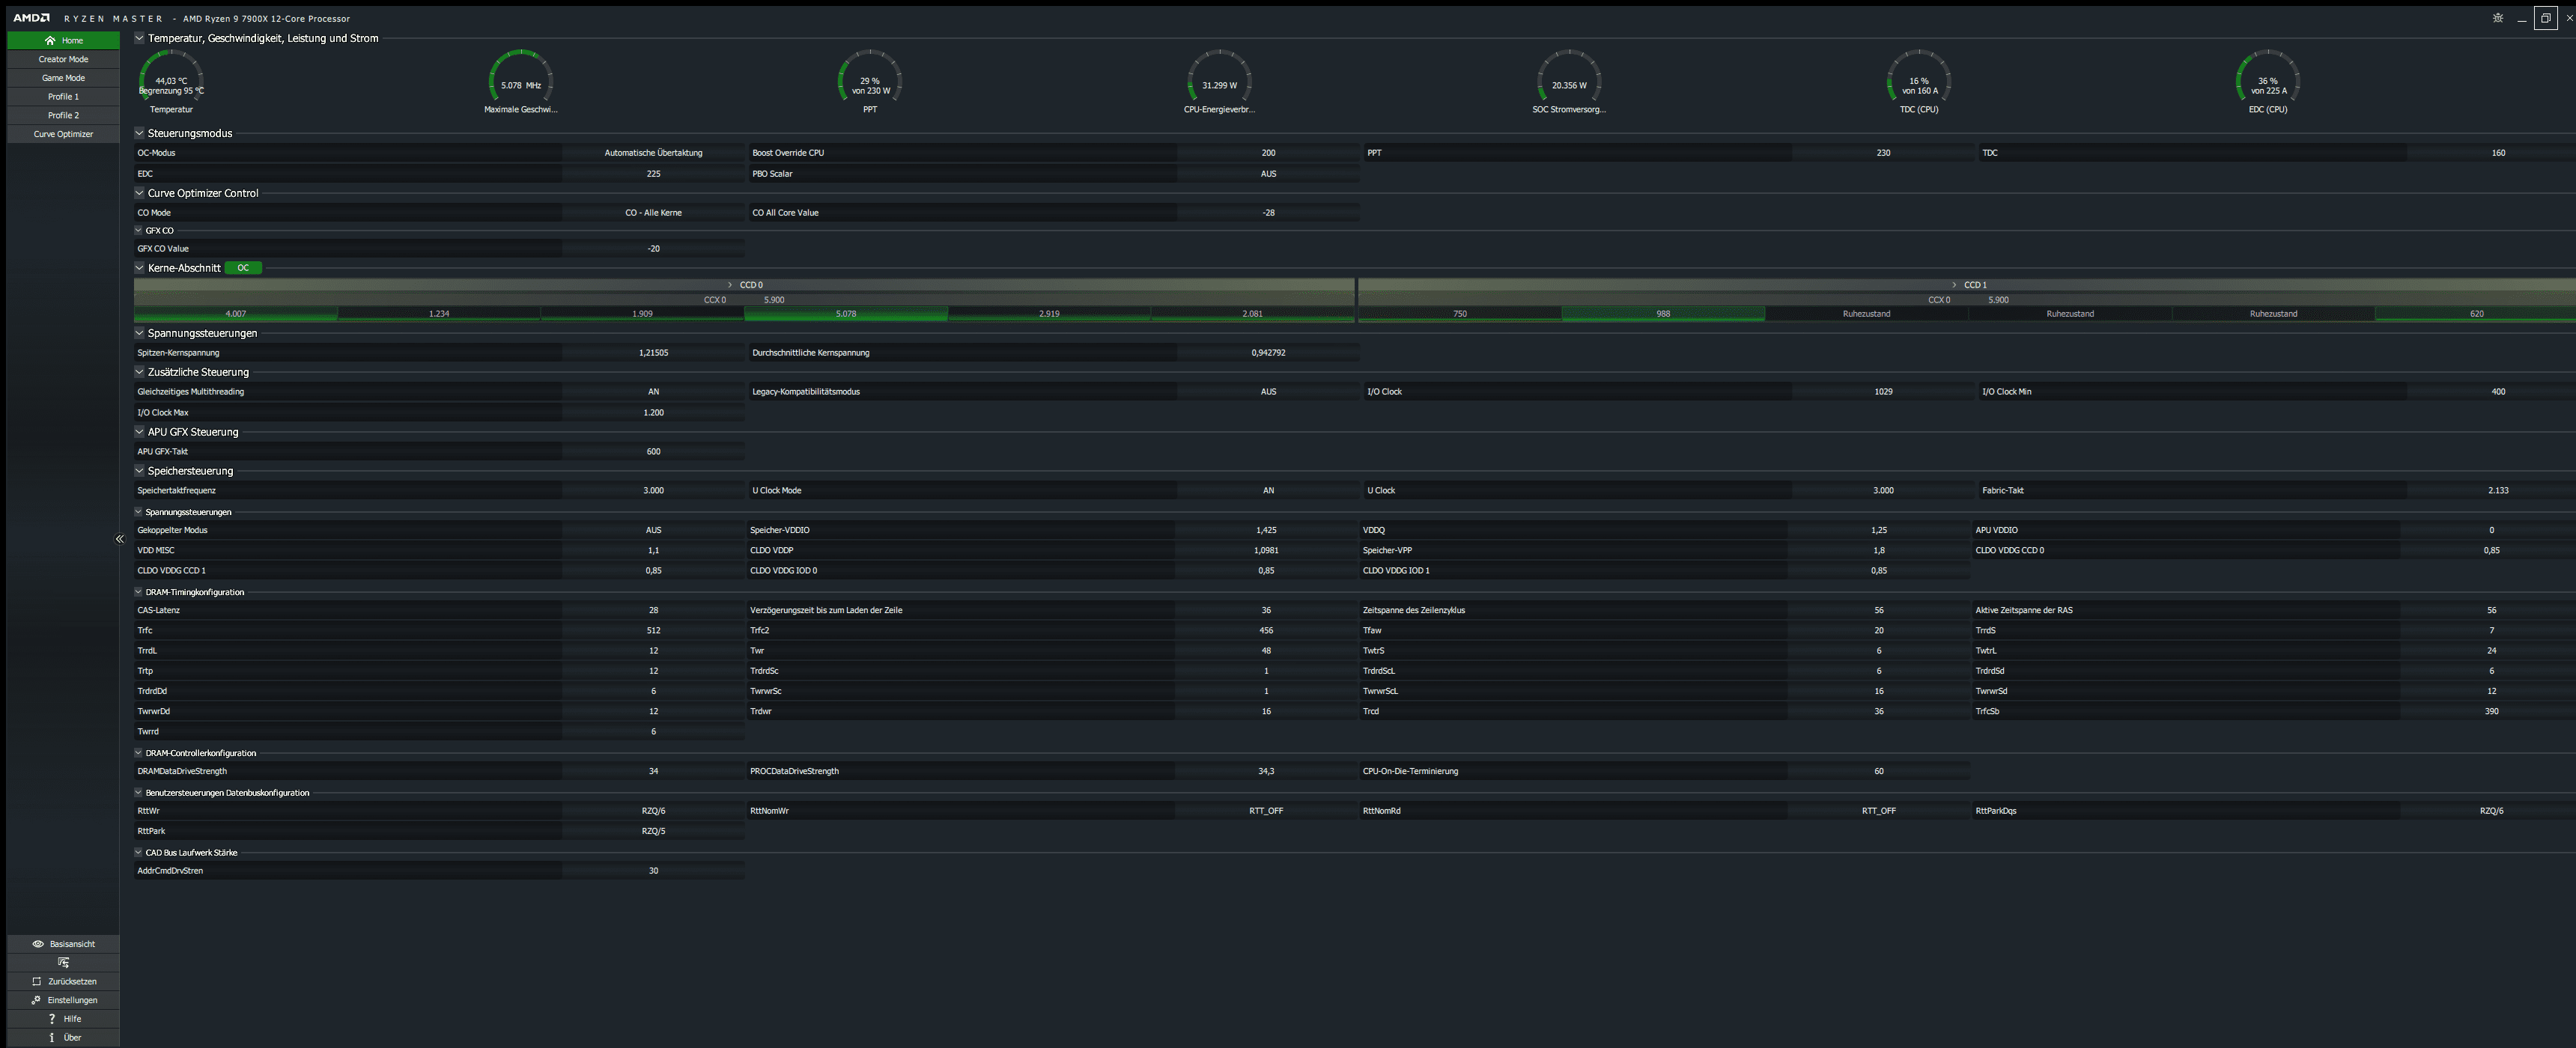This screenshot has width=2576, height=1048.
Task: Open Profile 2
Action: pyautogui.click(x=63, y=115)
